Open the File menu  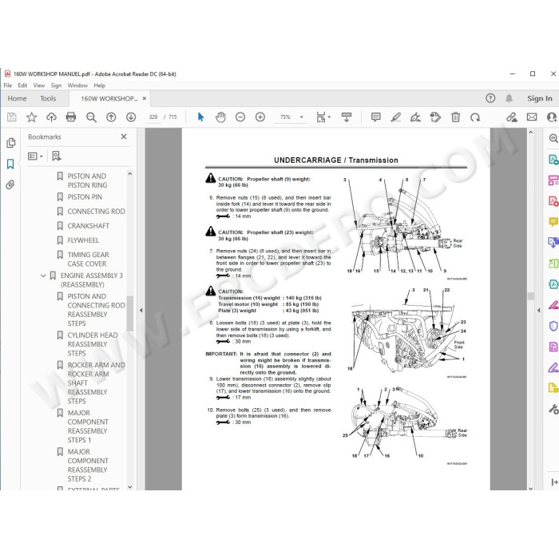[8, 85]
